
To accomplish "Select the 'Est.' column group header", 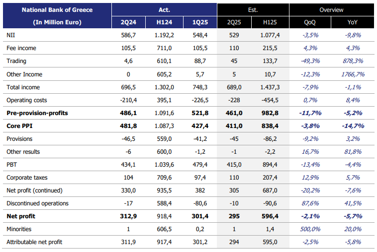I will point(253,9).
